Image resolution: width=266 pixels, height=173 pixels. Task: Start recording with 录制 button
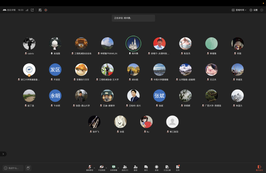point(156,167)
